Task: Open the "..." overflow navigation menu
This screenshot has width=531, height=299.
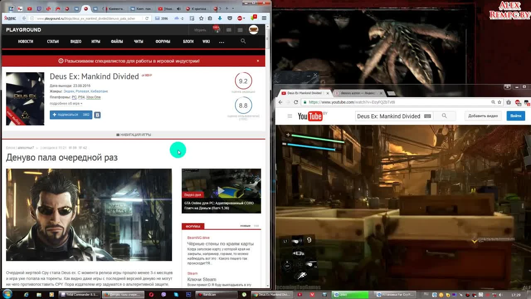Action: point(222,42)
